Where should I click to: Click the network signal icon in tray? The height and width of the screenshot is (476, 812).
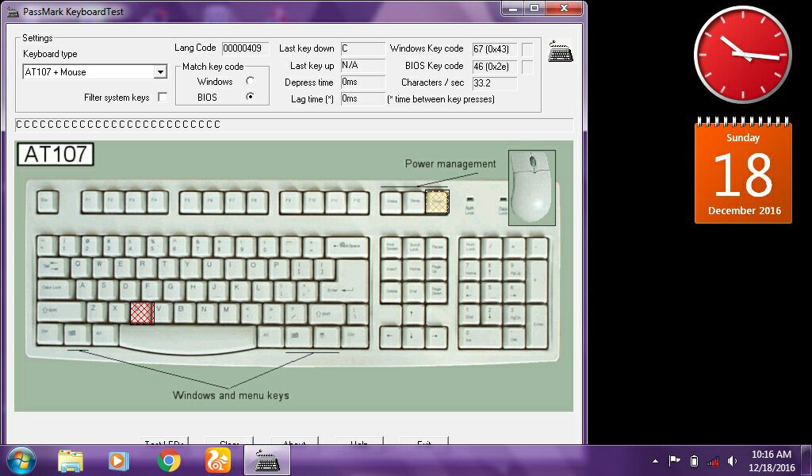pos(714,460)
